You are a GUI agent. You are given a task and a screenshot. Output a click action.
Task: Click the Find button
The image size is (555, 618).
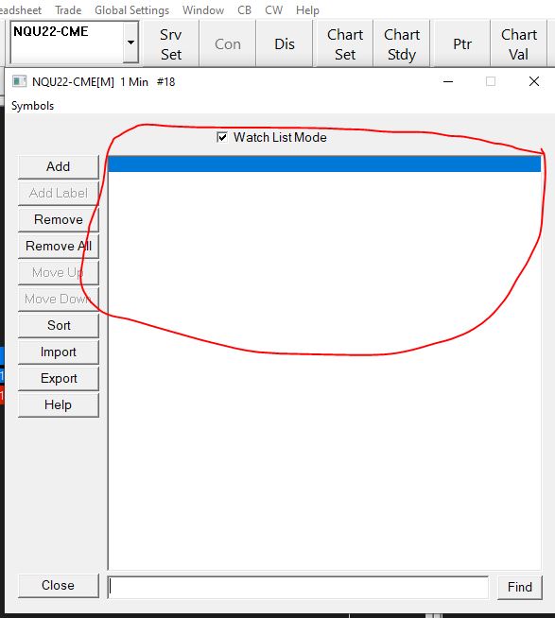tap(519, 587)
